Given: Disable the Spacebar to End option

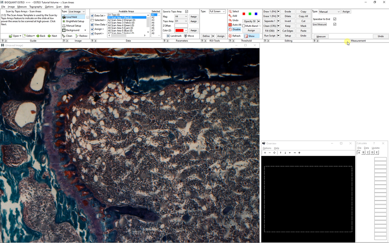Looking at the screenshot, I should click(x=335, y=19).
